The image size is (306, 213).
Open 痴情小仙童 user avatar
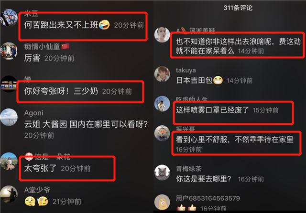pyautogui.click(x=9, y=51)
